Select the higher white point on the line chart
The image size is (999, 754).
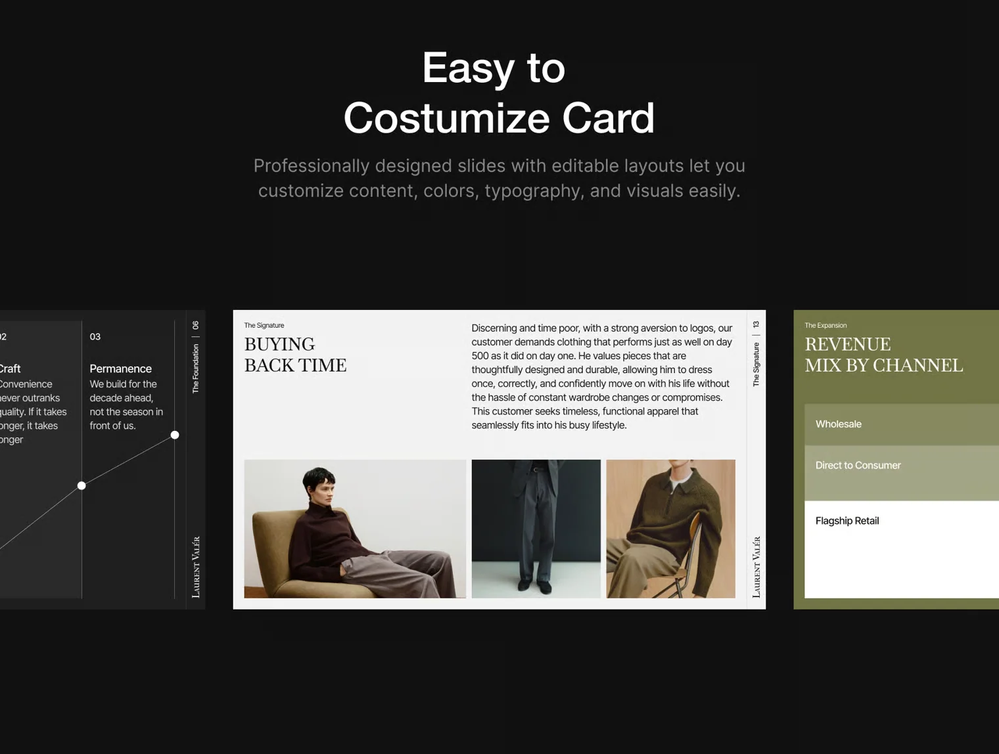[x=175, y=435]
